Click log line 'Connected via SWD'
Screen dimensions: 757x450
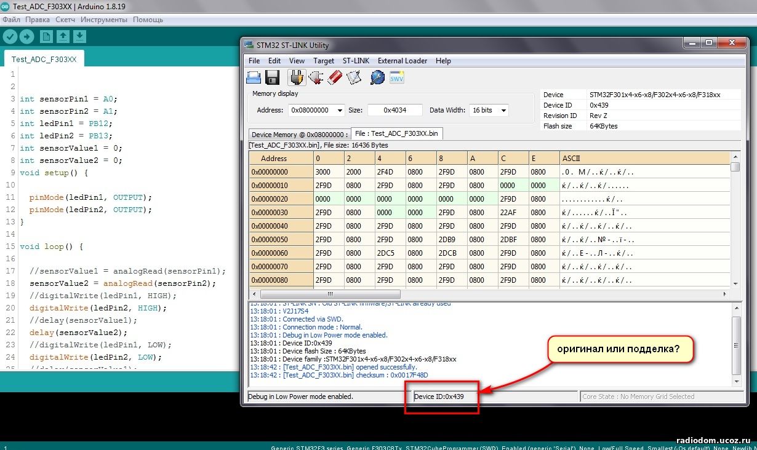coord(298,319)
